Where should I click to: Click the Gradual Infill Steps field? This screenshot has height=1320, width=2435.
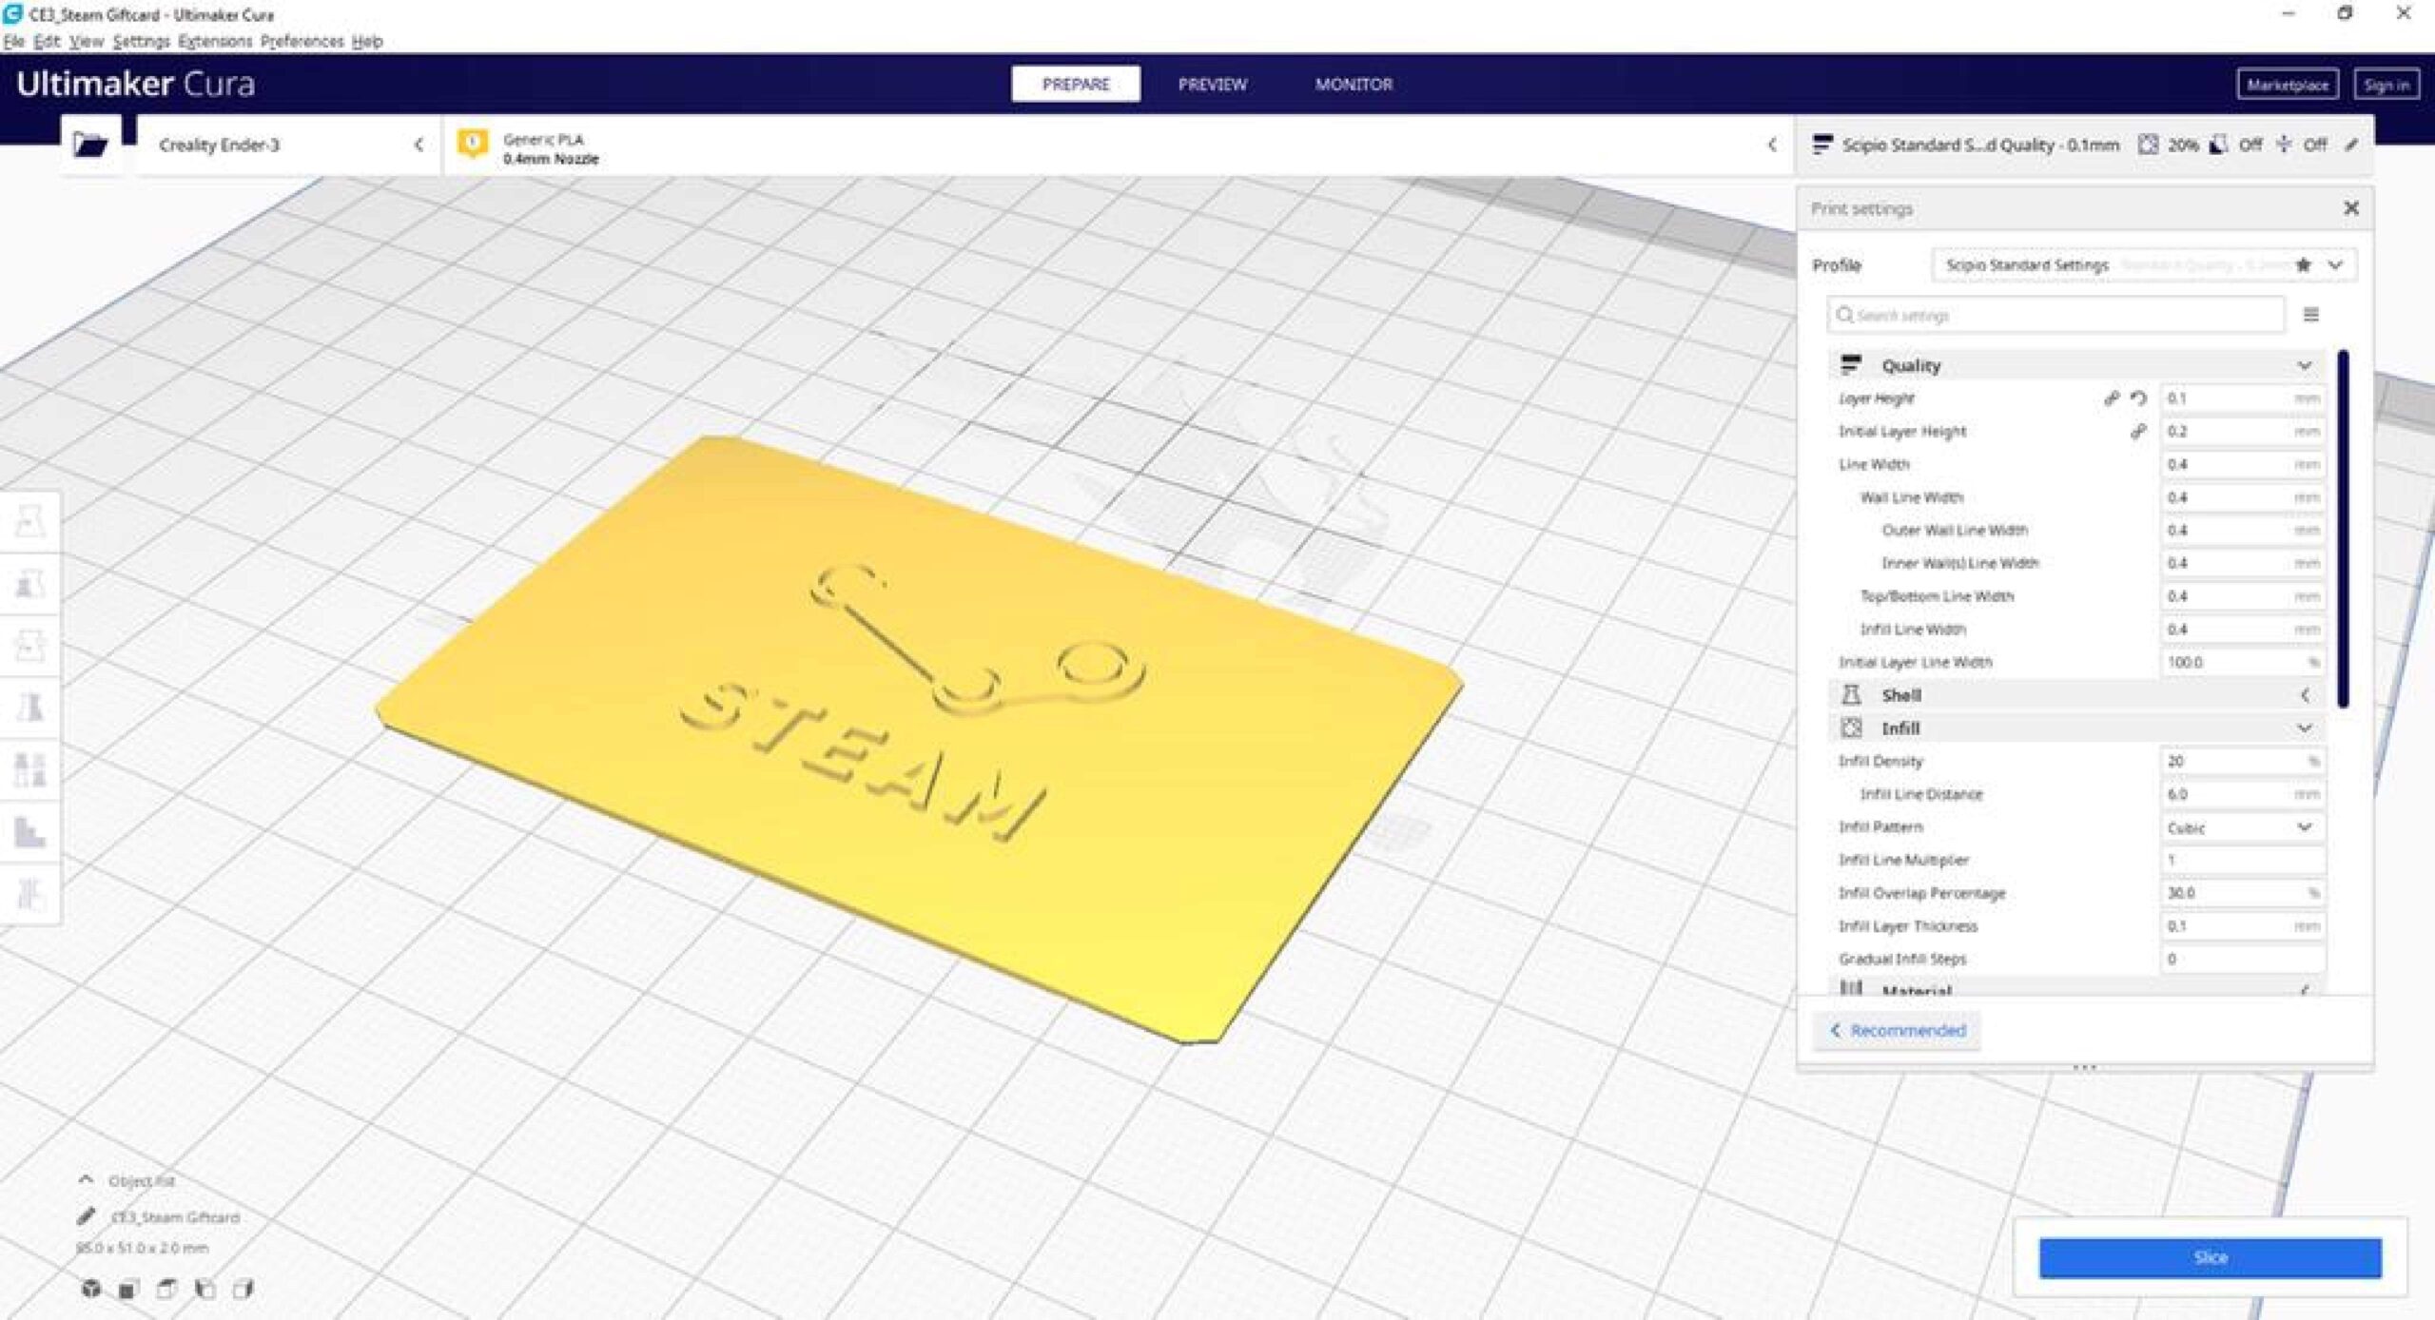[x=2243, y=959]
